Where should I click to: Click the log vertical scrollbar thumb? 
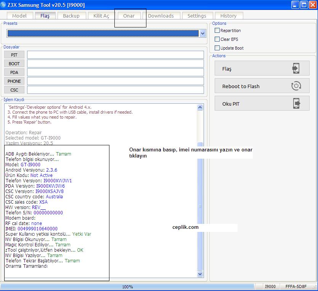coord(200,206)
